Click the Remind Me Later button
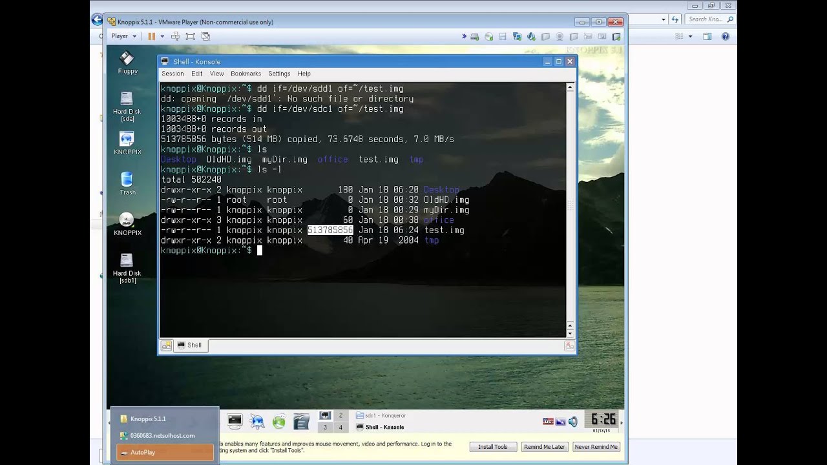827x465 pixels. pos(545,447)
